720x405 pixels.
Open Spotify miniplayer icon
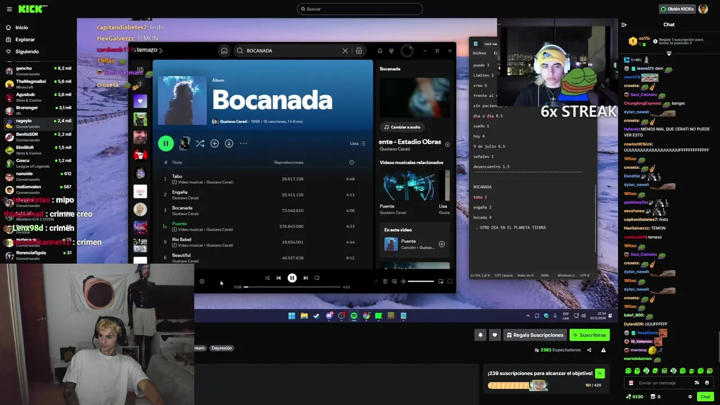click(440, 281)
